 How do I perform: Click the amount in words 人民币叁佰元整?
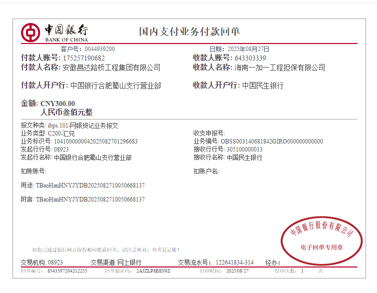coord(66,112)
